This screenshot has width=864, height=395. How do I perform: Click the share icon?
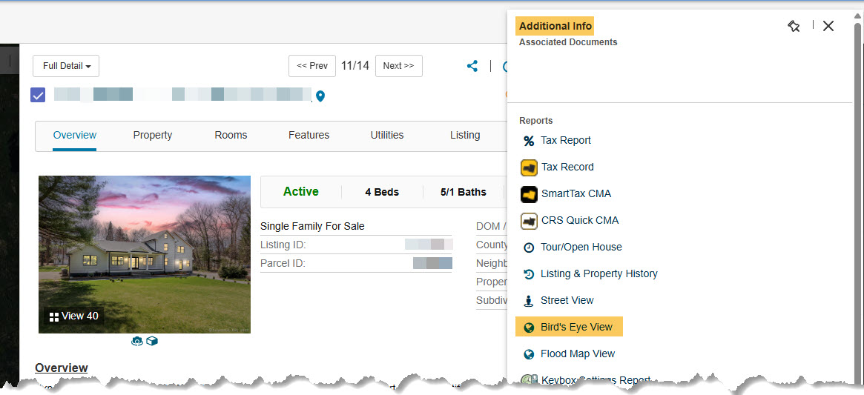[472, 66]
